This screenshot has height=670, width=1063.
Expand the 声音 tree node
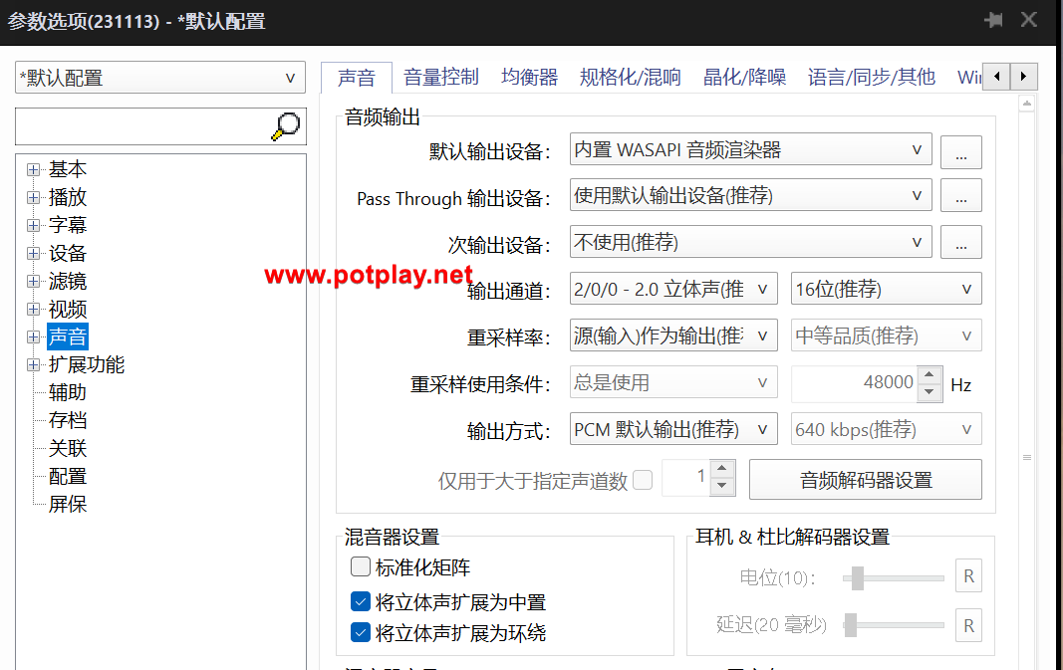[x=33, y=336]
